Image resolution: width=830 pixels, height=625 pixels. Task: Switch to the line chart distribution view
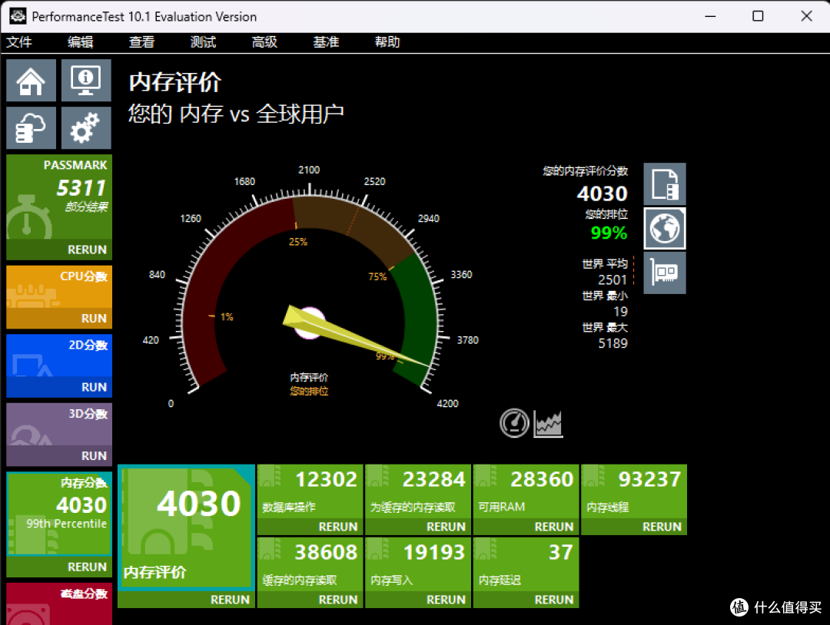pyautogui.click(x=548, y=424)
